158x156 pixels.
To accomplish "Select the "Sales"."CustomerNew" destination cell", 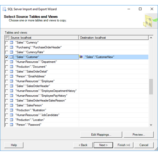I will point(114,57).
